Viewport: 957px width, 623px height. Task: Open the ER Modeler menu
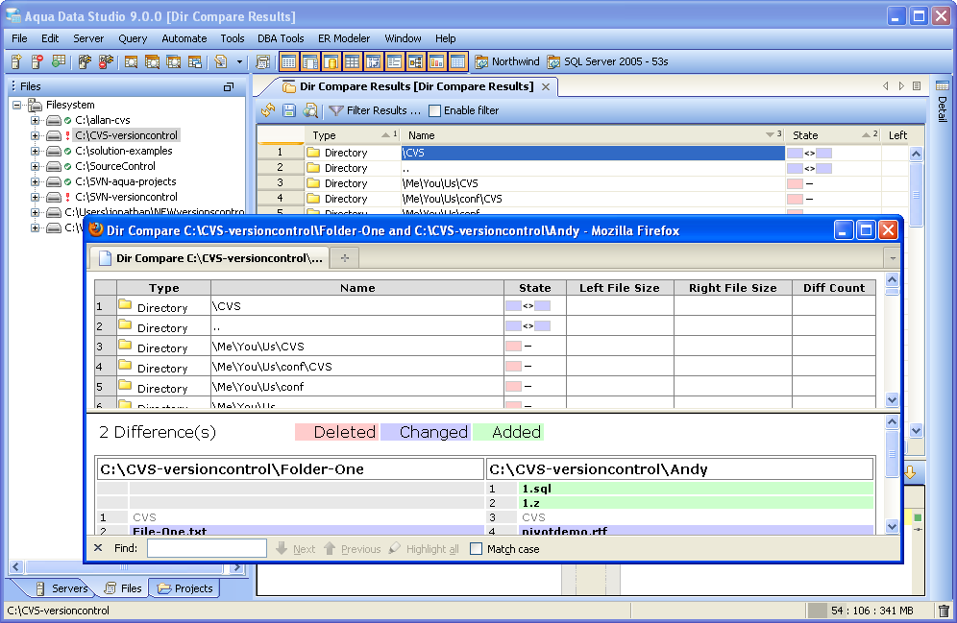[x=344, y=38]
